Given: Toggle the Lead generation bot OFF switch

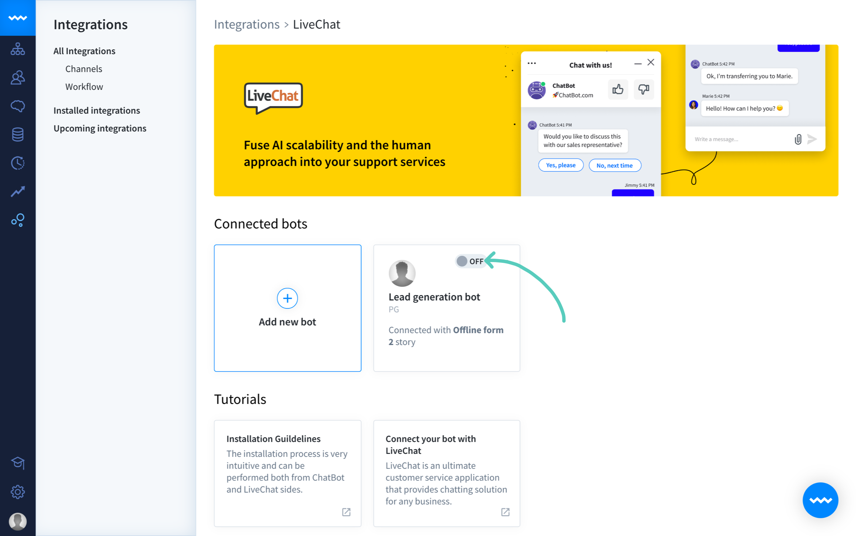Looking at the screenshot, I should pos(470,262).
